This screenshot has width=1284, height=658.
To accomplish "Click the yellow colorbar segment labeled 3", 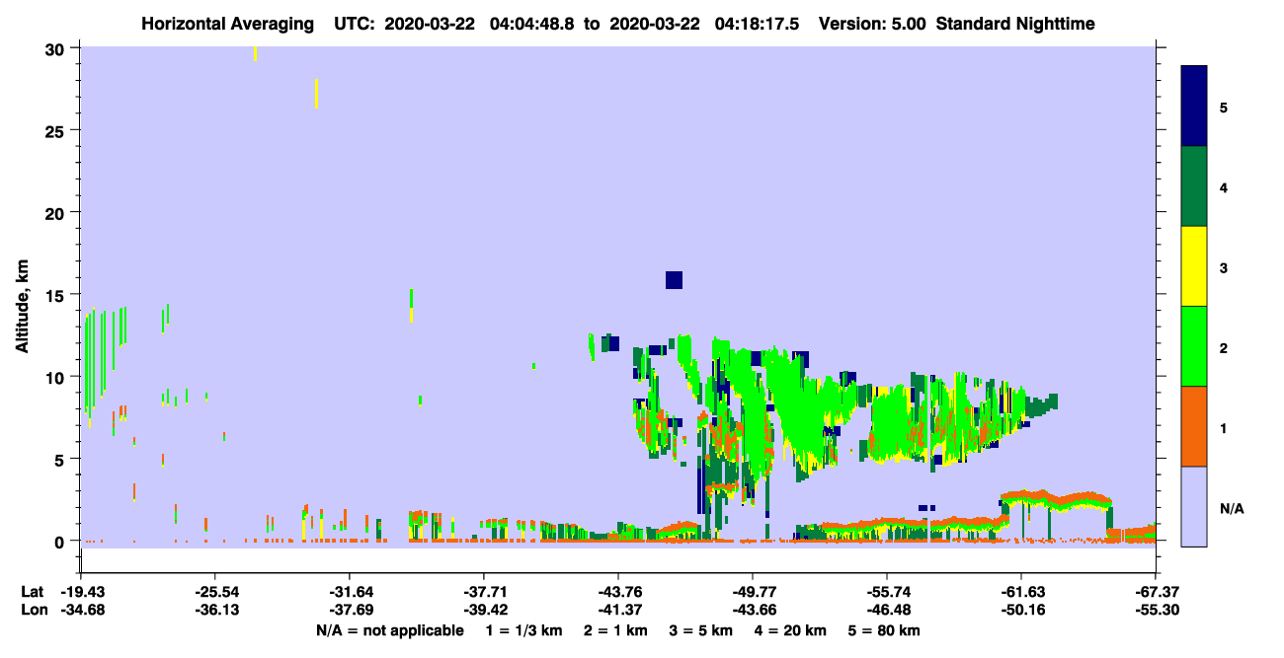I will 1194,266.
